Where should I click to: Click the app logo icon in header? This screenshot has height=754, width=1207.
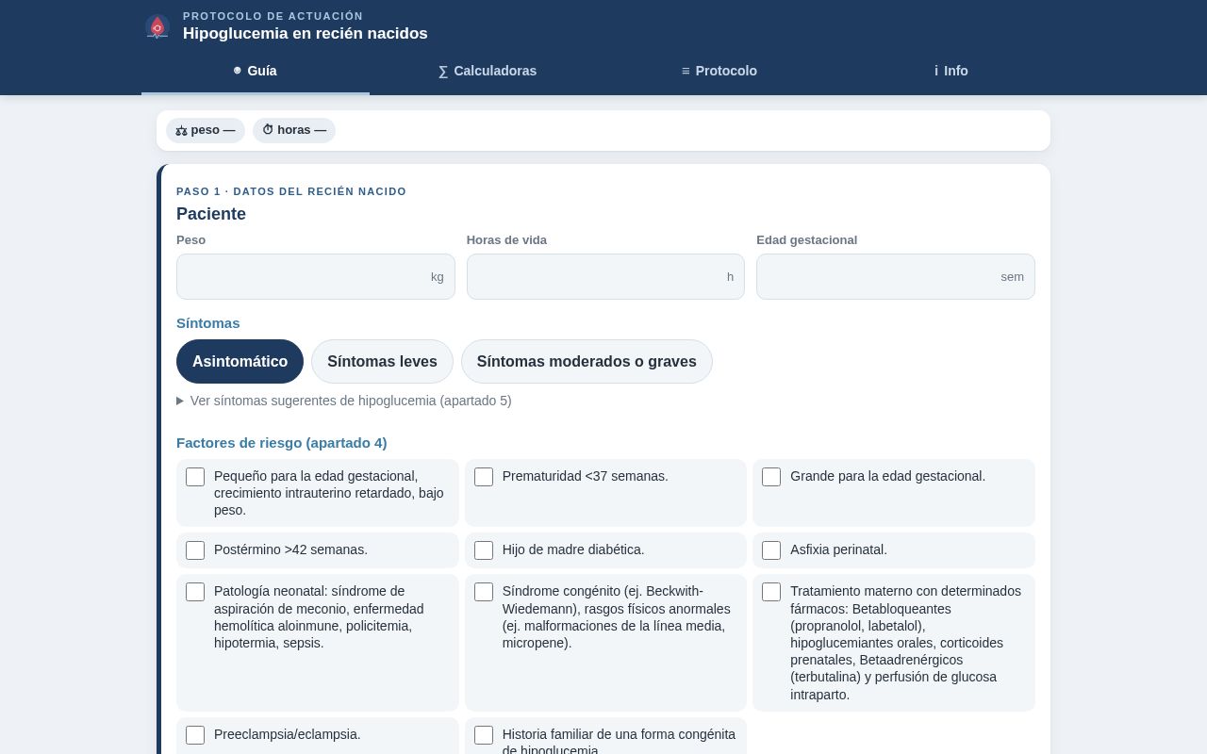click(x=157, y=27)
